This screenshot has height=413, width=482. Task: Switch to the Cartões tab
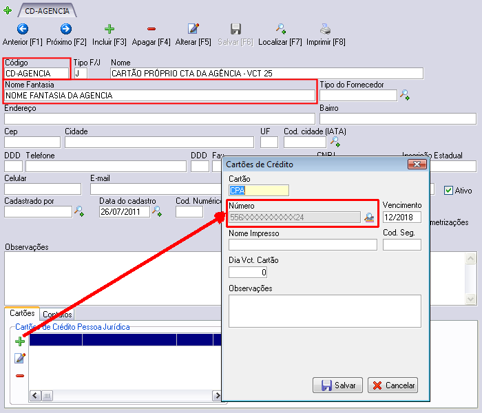click(x=22, y=313)
